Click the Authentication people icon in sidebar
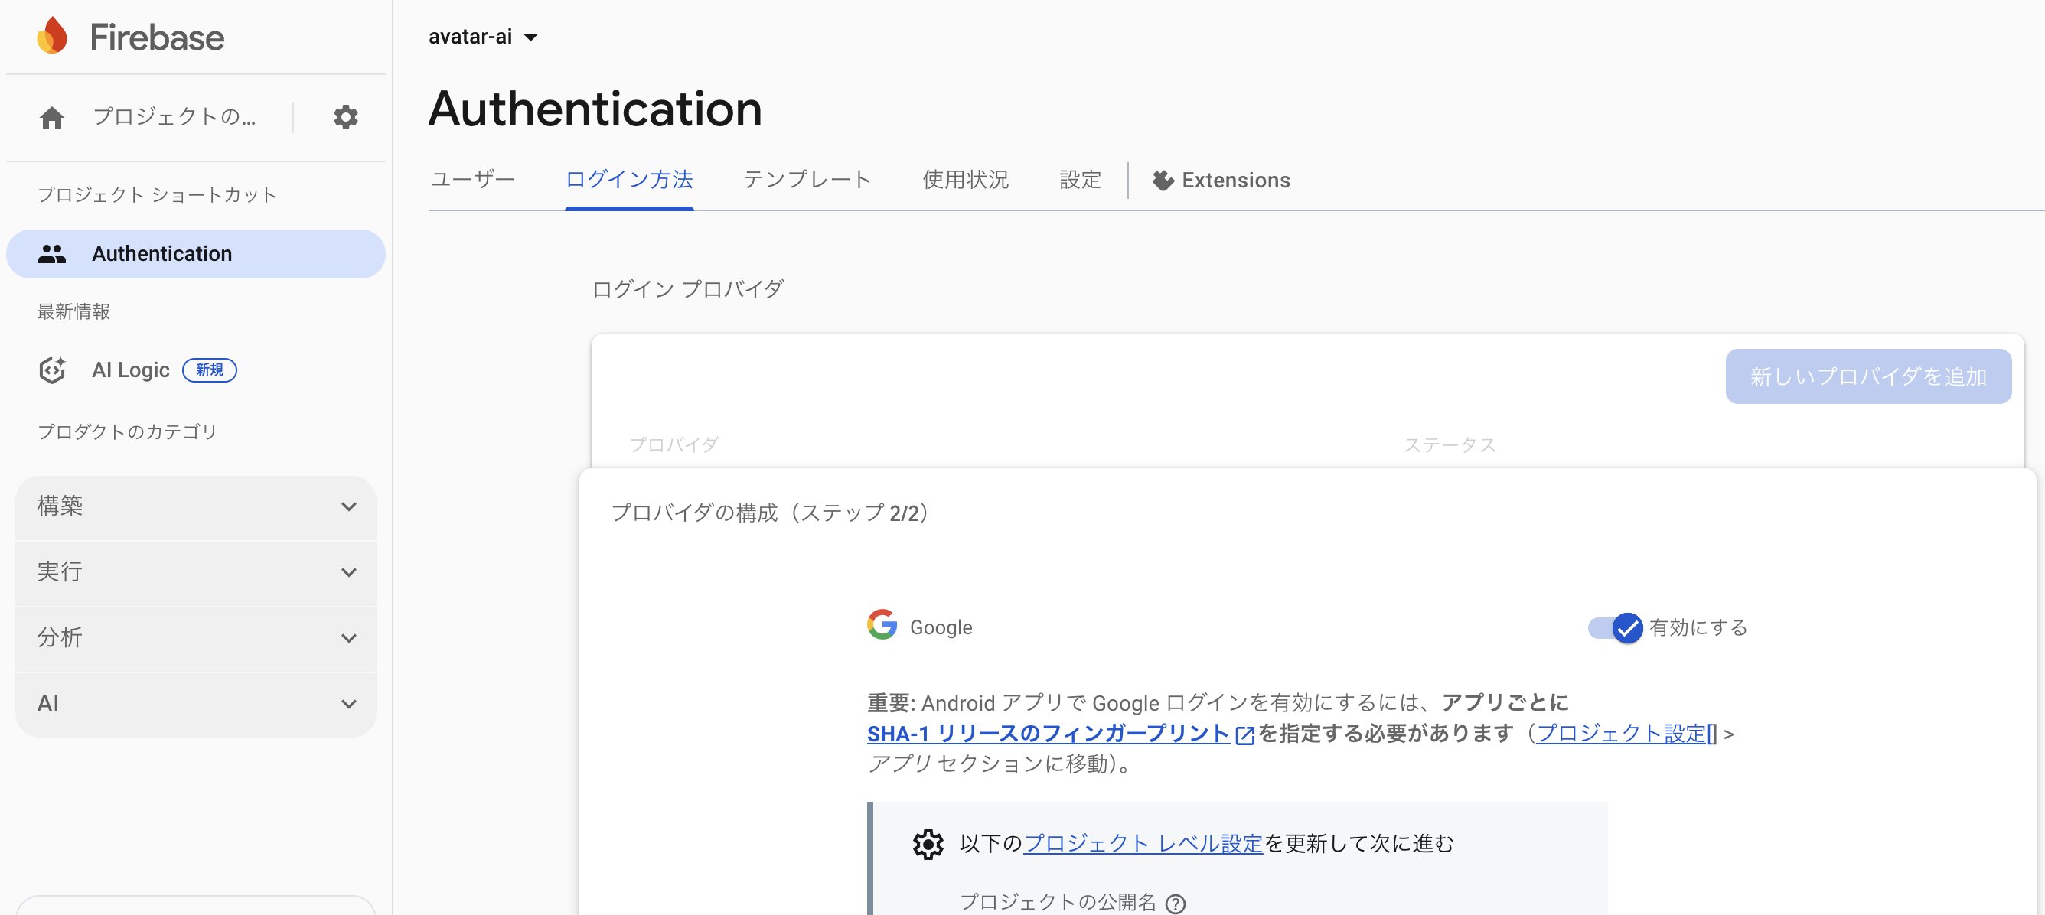 pos(51,254)
